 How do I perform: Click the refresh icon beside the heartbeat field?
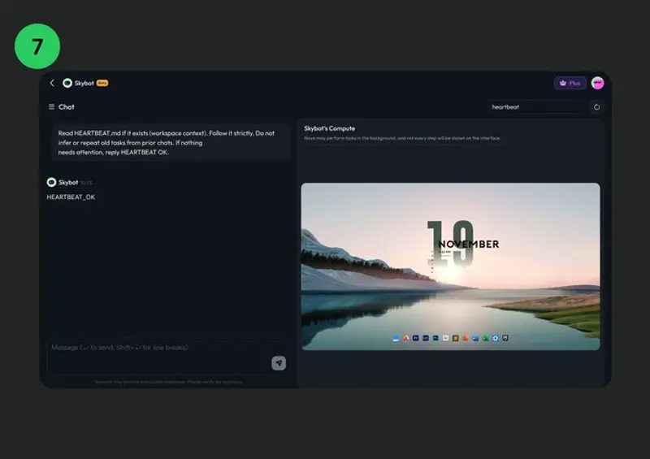click(x=597, y=106)
